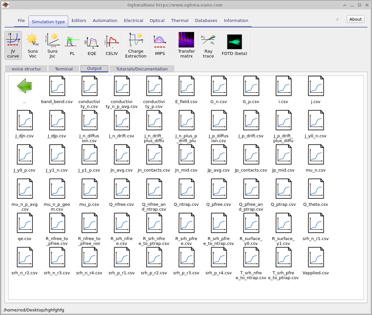This screenshot has width=372, height=315.
Task: Select the PL simulation mode
Action: pos(72,45)
